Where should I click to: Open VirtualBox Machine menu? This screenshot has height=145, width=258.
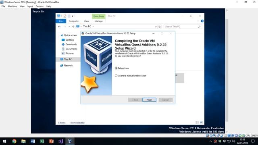click(x=12, y=6)
